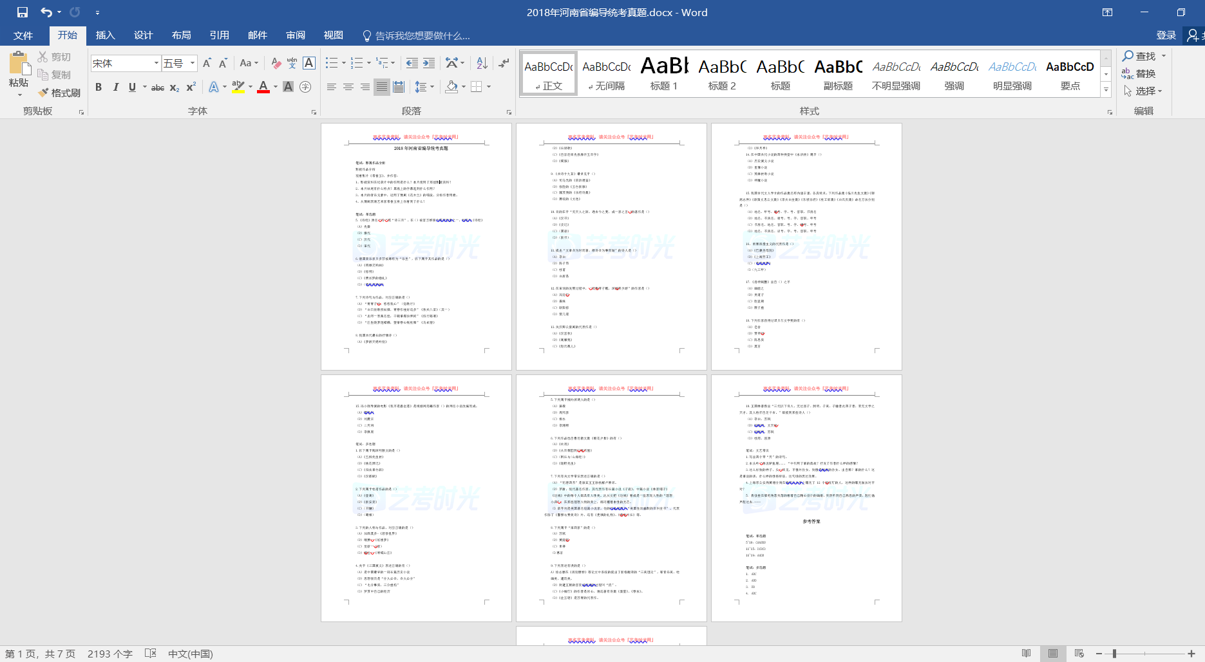Switch to the 插入 (Insert) tab

105,35
